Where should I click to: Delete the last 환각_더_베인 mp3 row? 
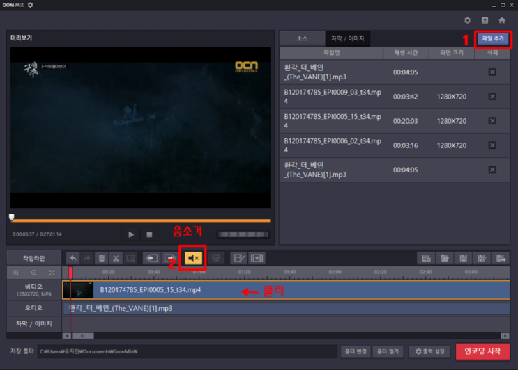(x=492, y=170)
